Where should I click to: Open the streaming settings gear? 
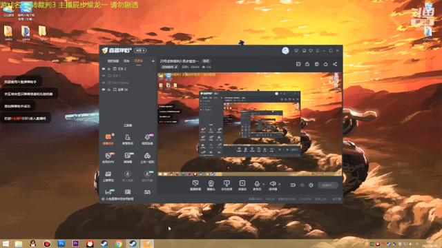(311, 185)
